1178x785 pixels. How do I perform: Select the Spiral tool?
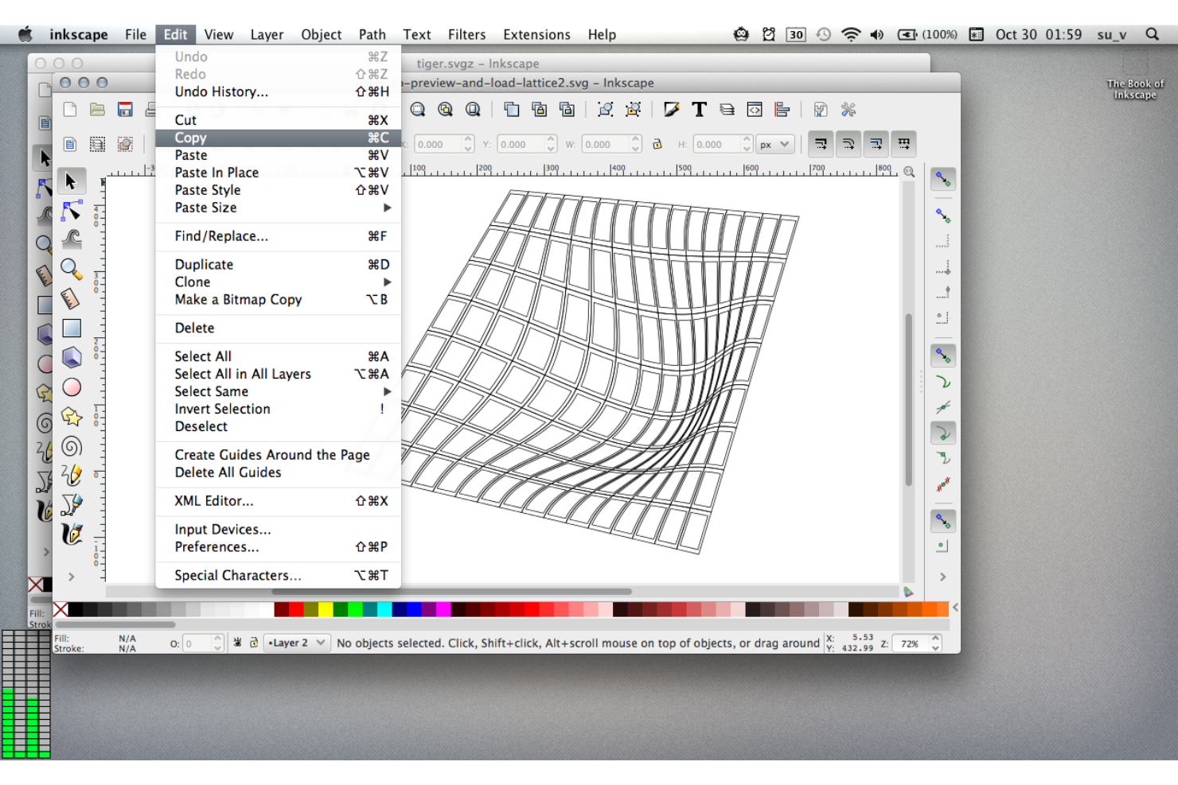(72, 446)
